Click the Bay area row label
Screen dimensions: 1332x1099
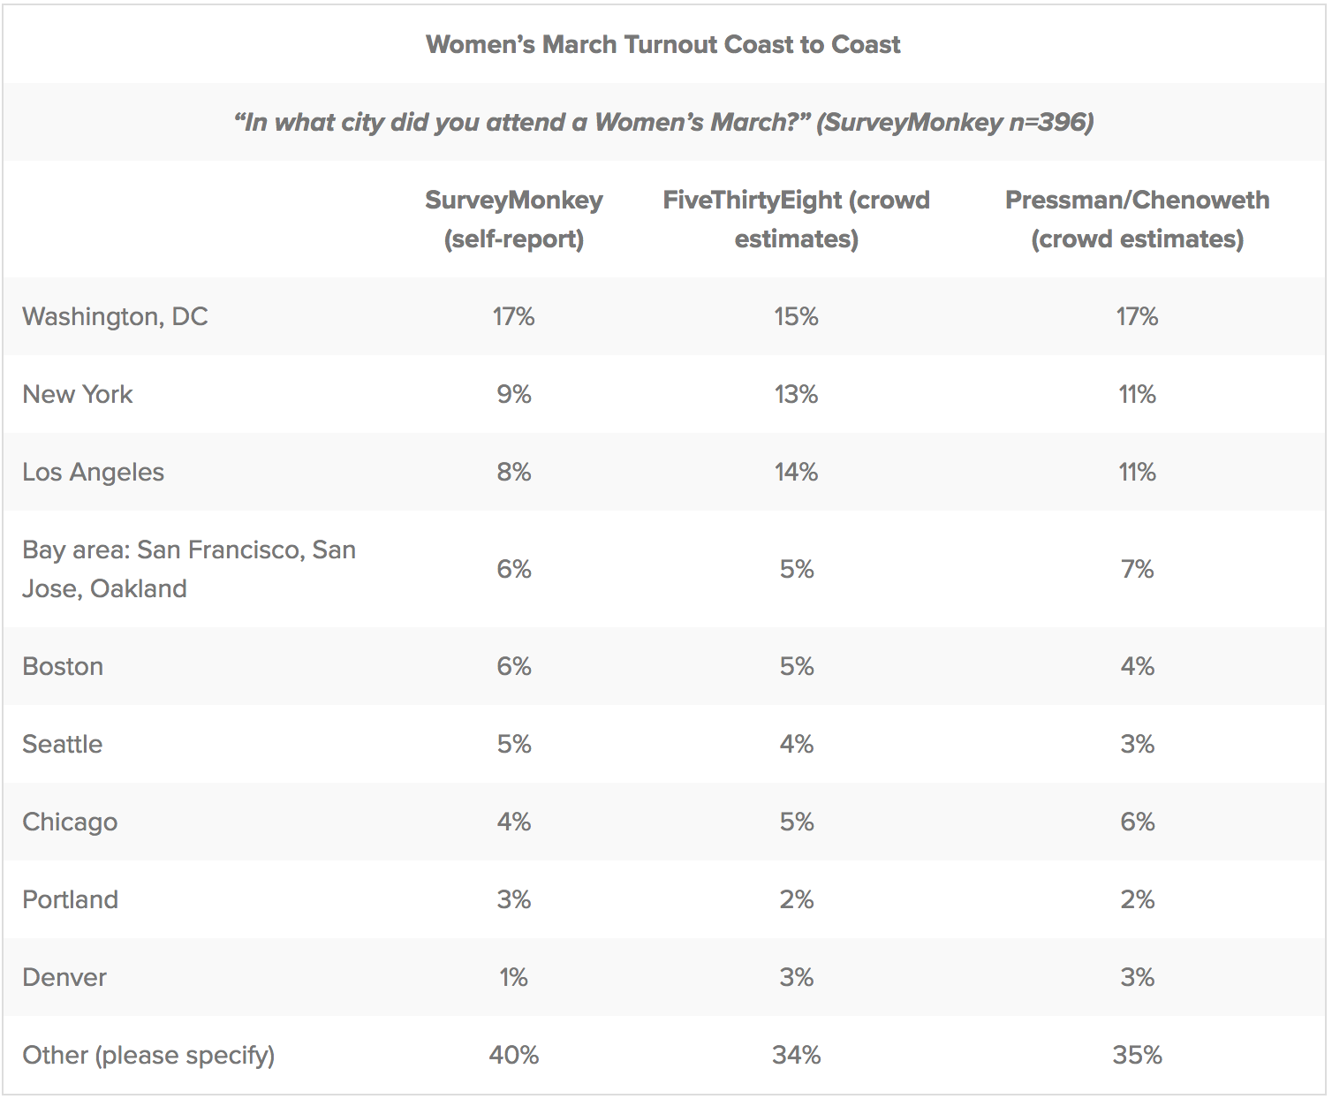[x=189, y=569]
